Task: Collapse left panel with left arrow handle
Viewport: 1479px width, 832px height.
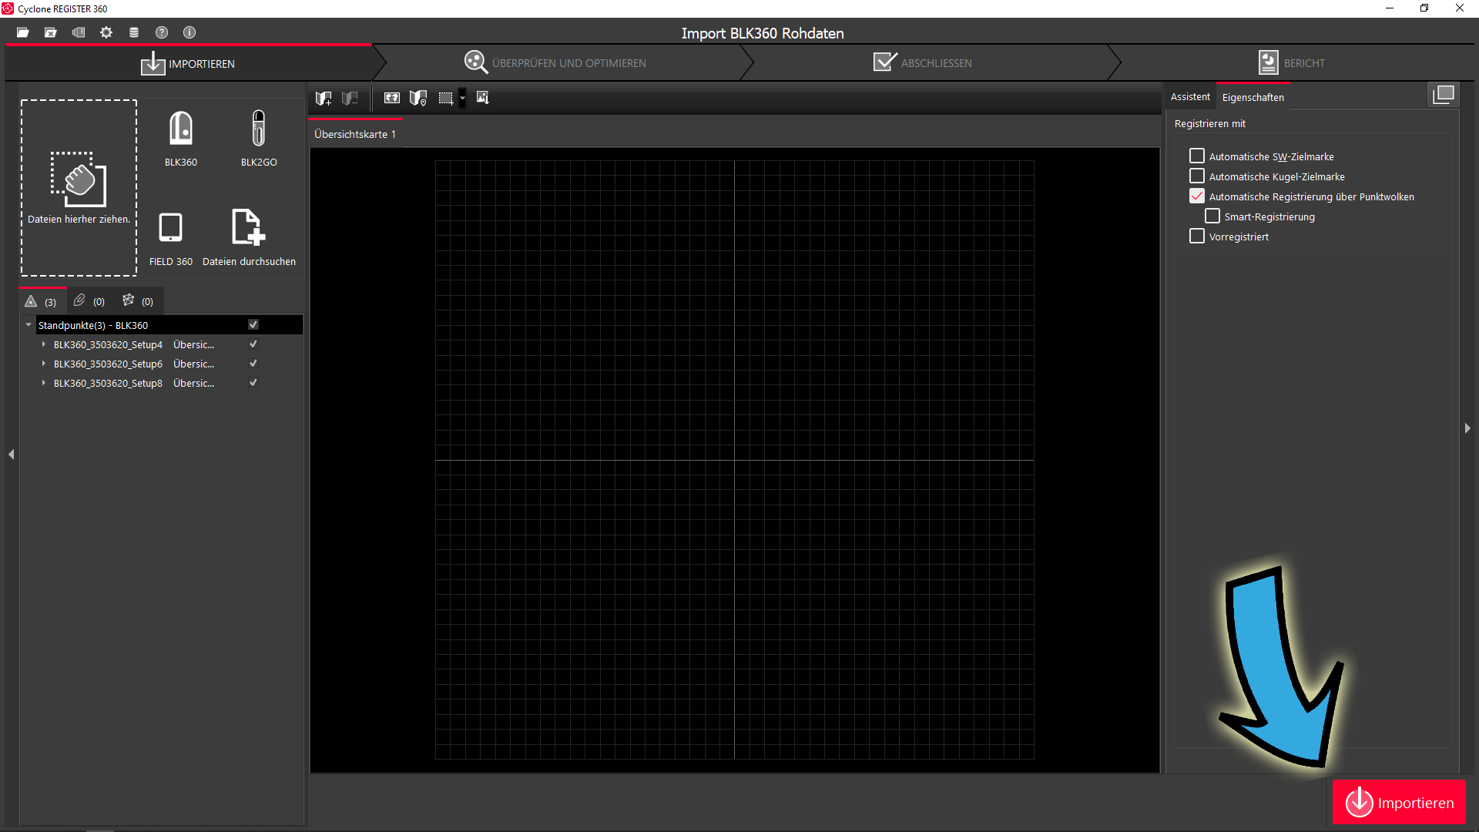Action: click(x=12, y=455)
